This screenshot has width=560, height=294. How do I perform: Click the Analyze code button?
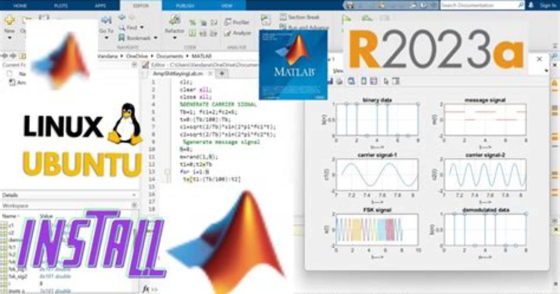(237, 33)
